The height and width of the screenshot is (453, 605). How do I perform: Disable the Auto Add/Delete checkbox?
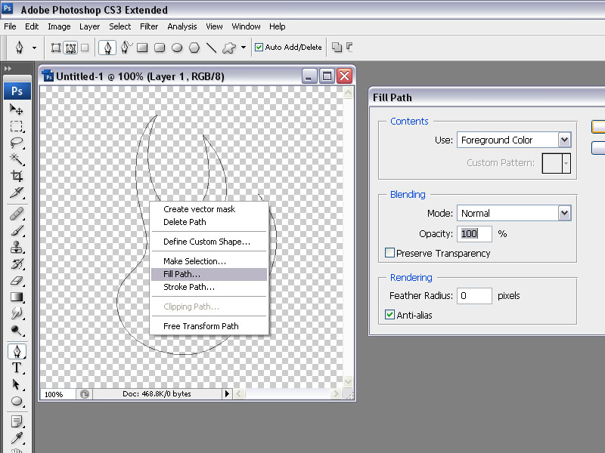[x=259, y=48]
